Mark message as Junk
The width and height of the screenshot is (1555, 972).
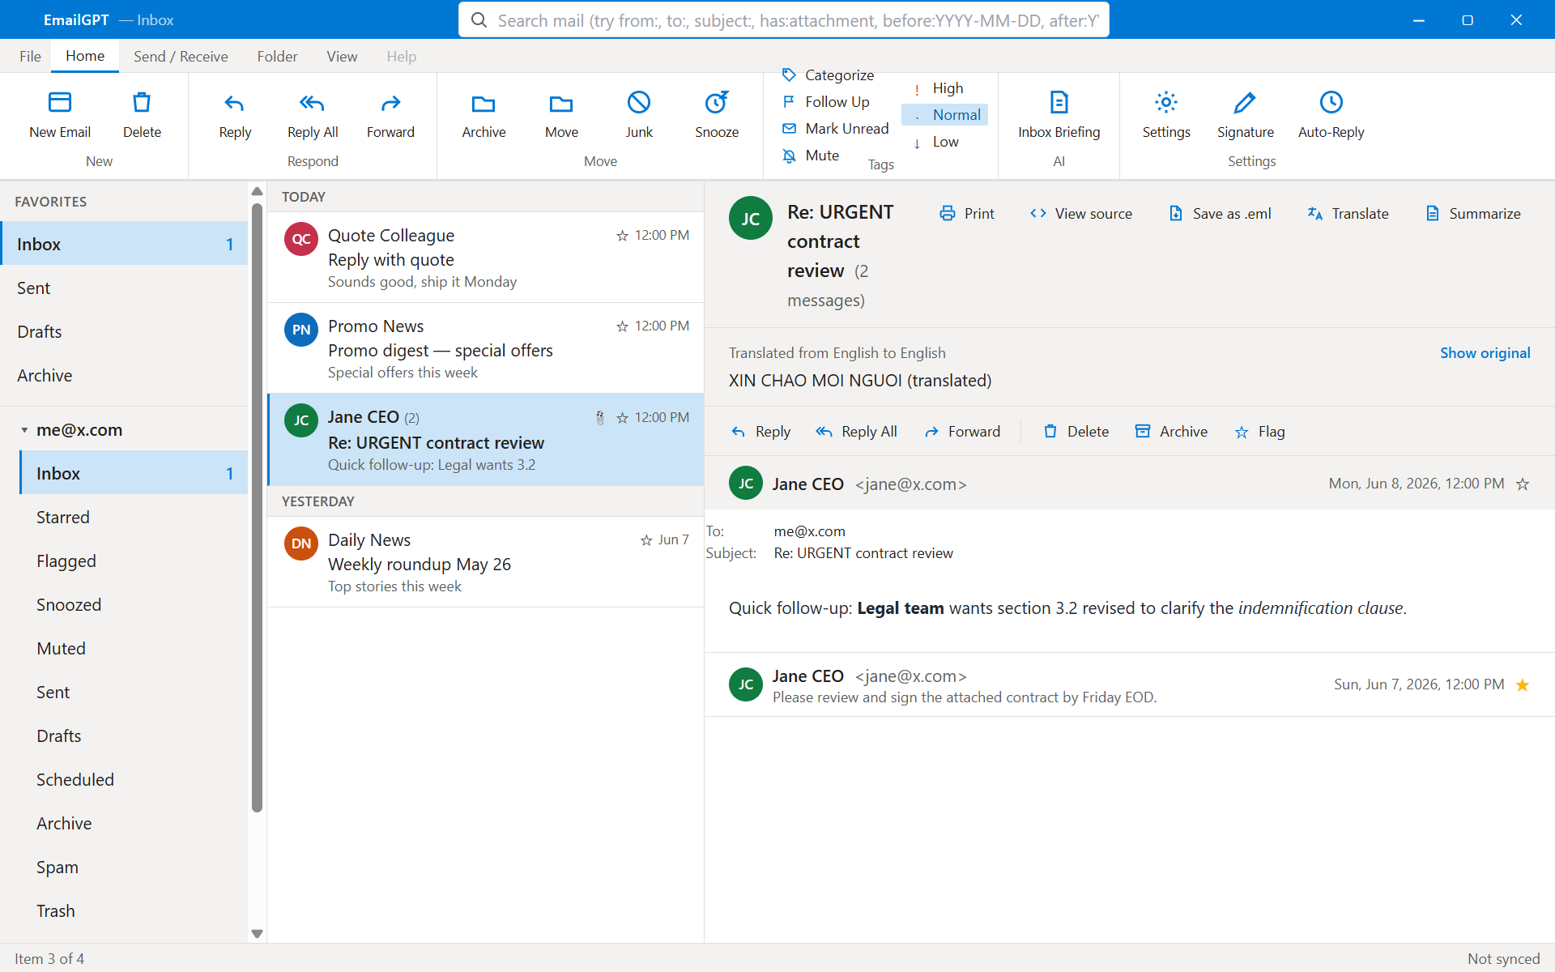click(x=639, y=114)
